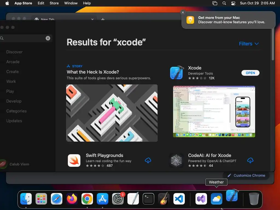Click the Xcode icon in the Dock
Viewport: 280px width, 210px height.
tap(232, 196)
